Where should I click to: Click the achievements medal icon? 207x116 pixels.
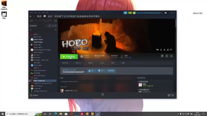pyautogui.click(x=122, y=56)
